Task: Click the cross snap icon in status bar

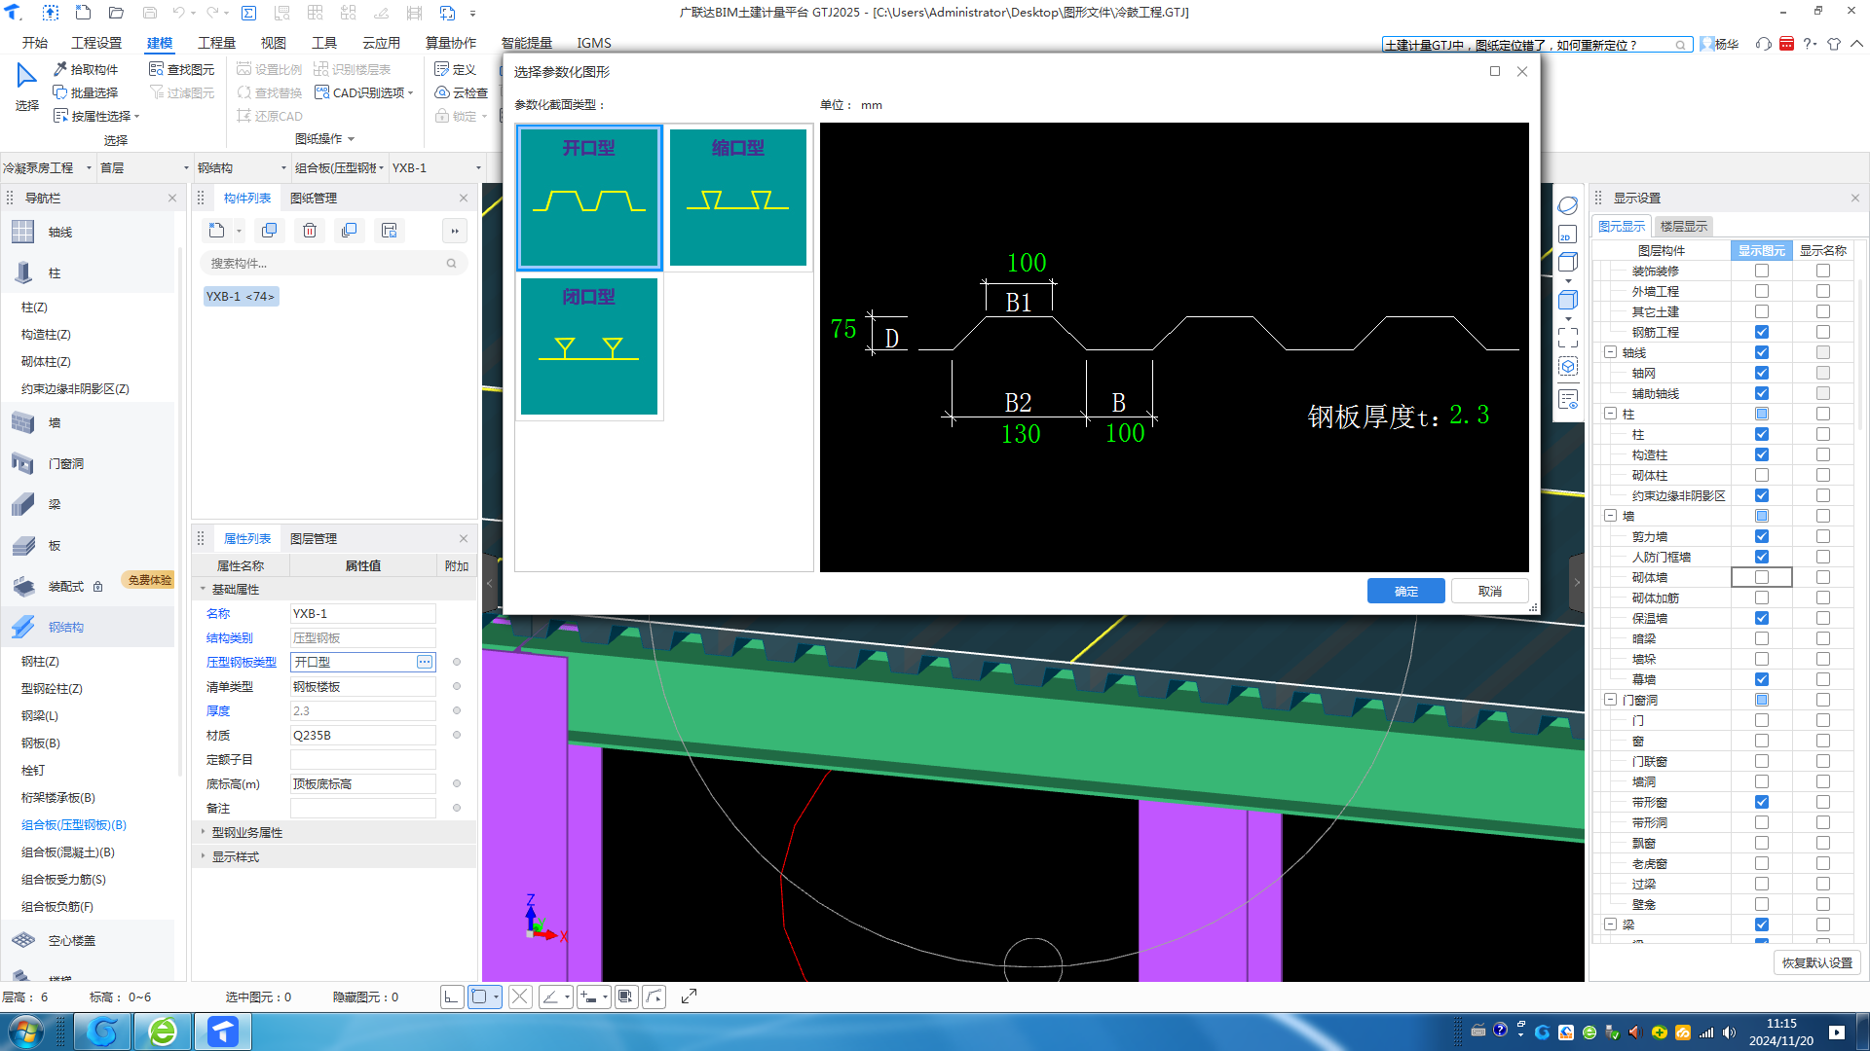Action: pyautogui.click(x=520, y=997)
